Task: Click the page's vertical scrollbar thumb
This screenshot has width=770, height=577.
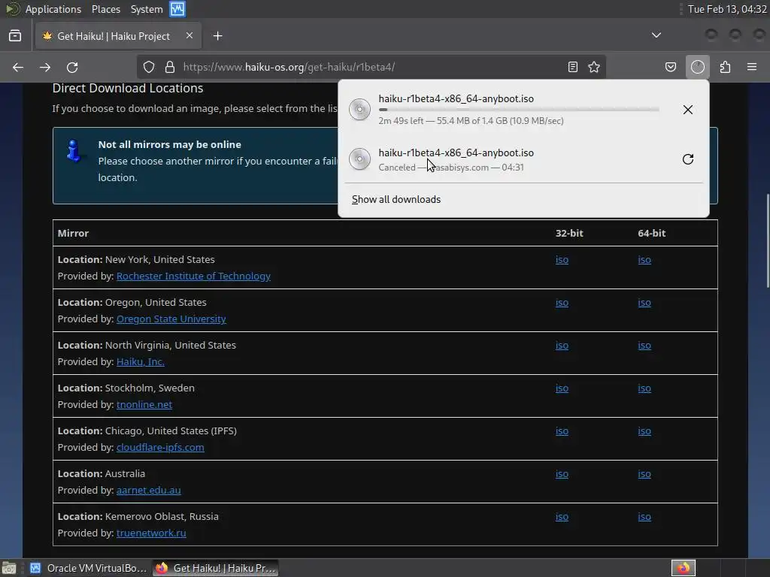Action: click(768, 240)
